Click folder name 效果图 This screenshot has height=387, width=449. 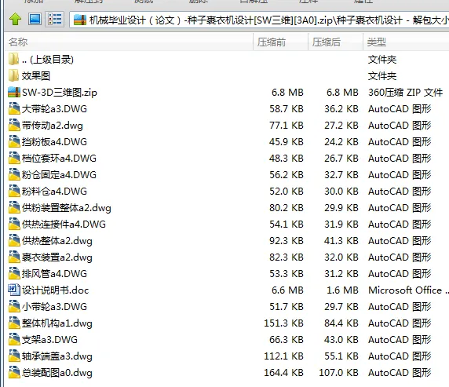coord(36,76)
